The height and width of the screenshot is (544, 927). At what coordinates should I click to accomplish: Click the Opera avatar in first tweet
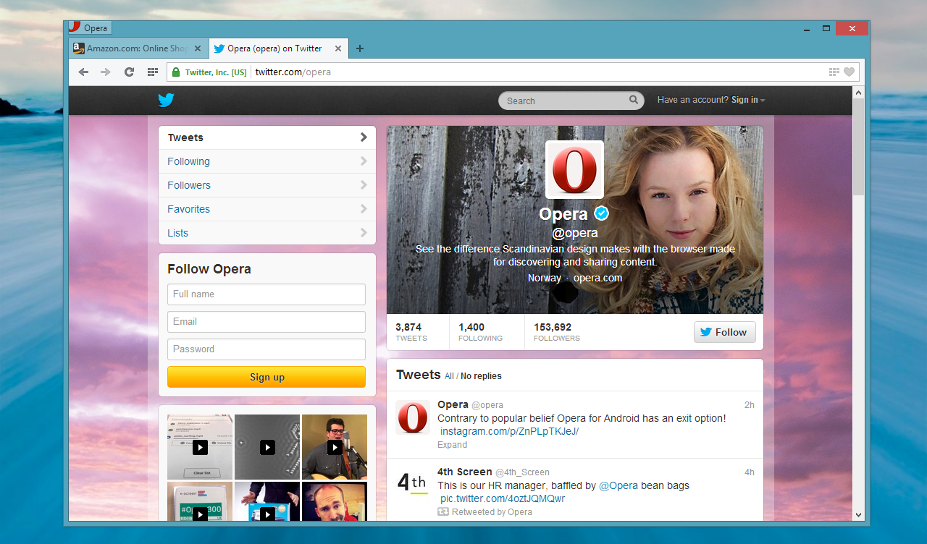tap(413, 417)
